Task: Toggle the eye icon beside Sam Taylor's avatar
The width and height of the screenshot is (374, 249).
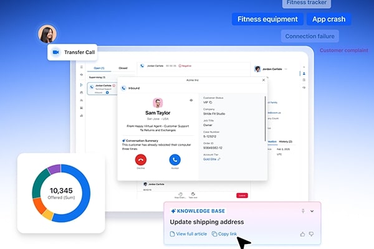Action: point(191,100)
